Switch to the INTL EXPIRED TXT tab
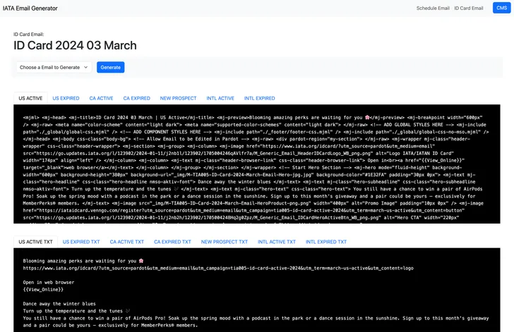Screen dimensions: 514x332 click(x=326, y=242)
